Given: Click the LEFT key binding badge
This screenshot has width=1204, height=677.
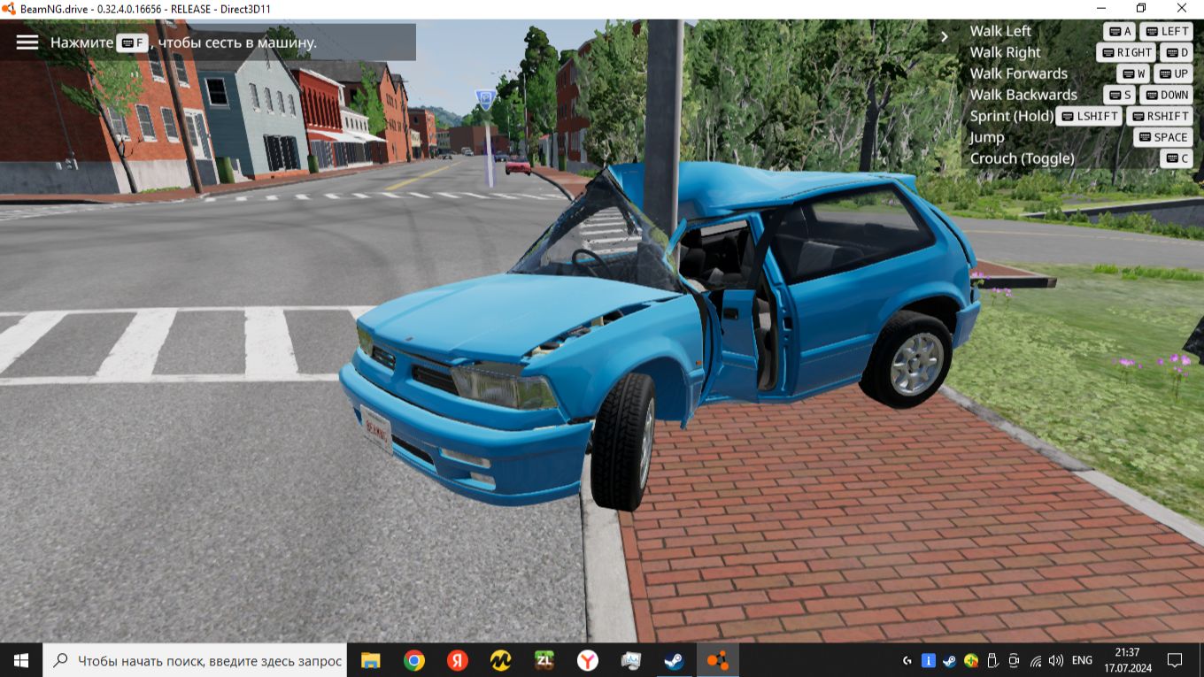Looking at the screenshot, I should (1167, 31).
